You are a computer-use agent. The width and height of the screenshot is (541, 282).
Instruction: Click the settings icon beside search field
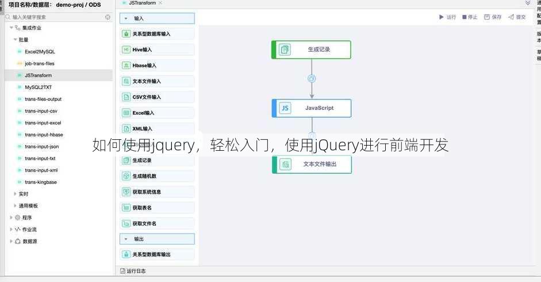pyautogui.click(x=108, y=17)
